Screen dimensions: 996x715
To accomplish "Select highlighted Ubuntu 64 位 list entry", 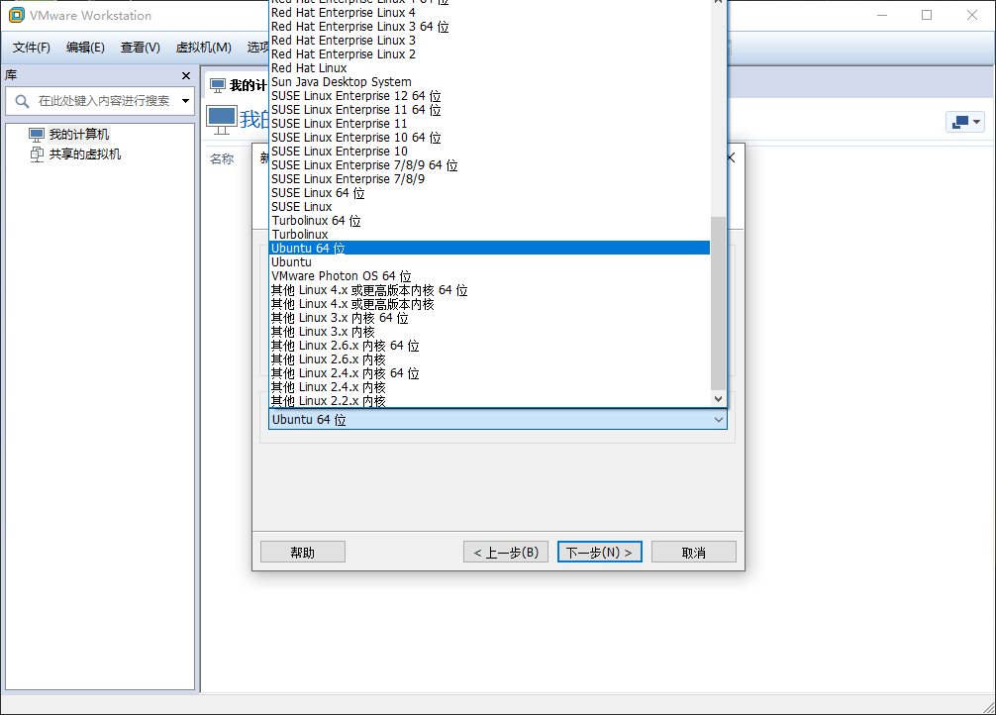I will tap(490, 249).
